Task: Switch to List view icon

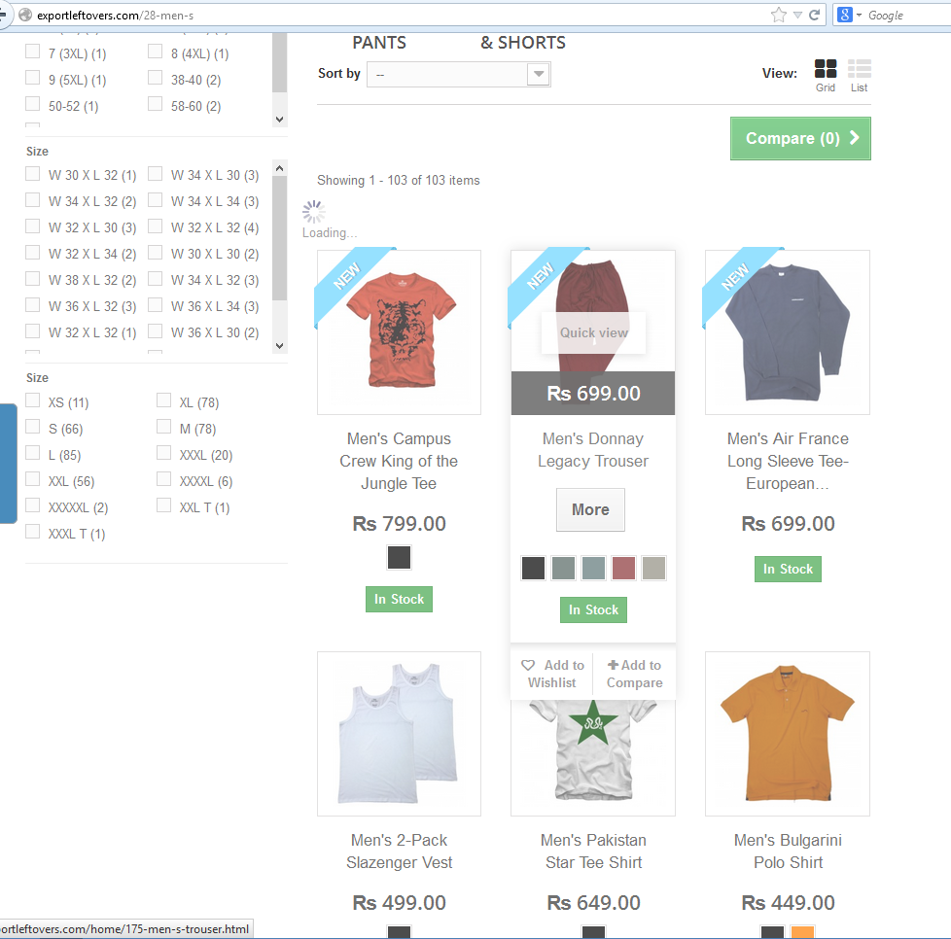Action: (859, 68)
